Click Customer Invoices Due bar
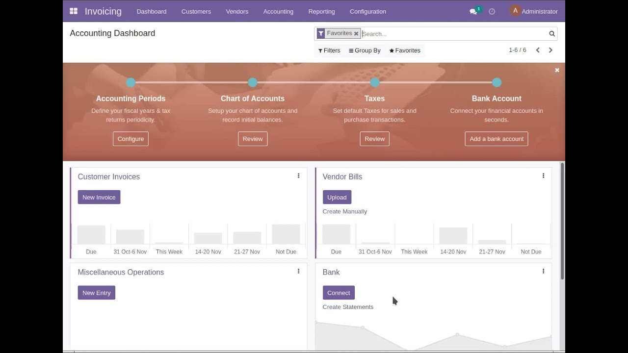 pos(91,234)
